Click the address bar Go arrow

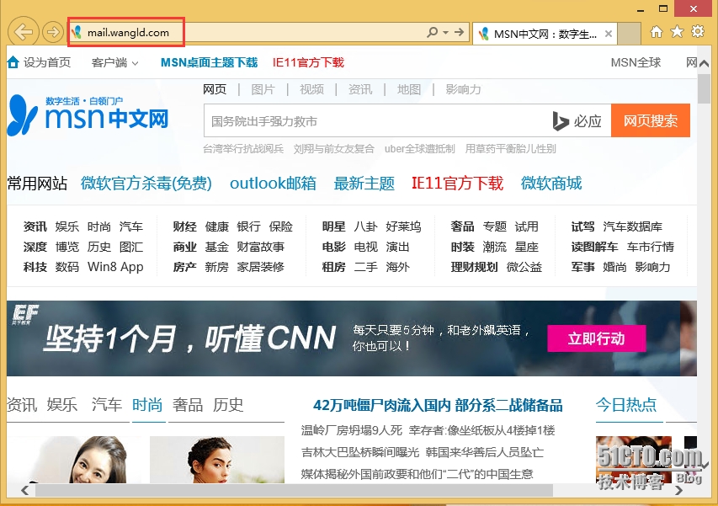pyautogui.click(x=459, y=32)
